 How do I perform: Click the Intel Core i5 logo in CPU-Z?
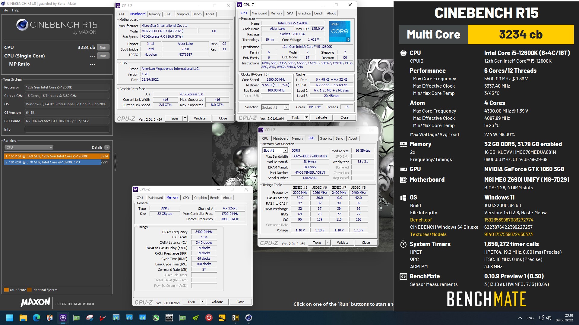coord(340,31)
